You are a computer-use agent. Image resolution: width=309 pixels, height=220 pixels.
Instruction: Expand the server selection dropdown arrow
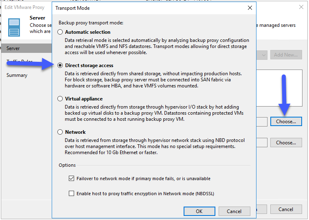[263, 55]
